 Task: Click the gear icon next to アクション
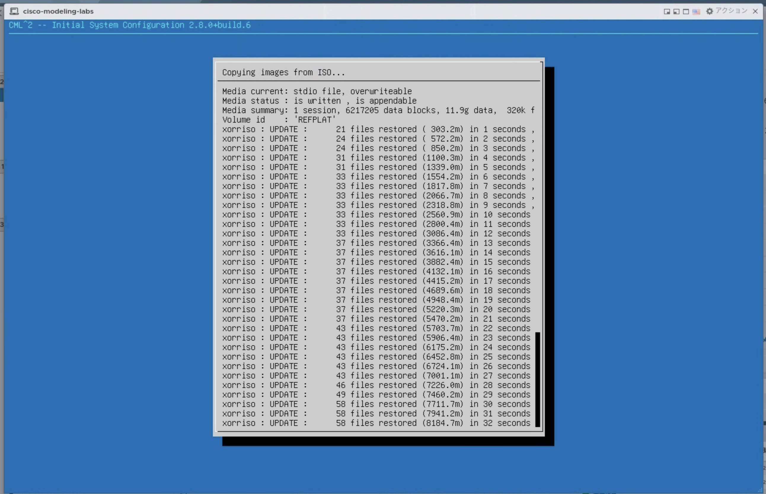[x=709, y=11]
